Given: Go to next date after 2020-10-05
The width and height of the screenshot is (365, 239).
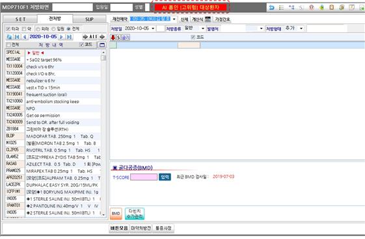Looking at the screenshot, I should [x=61, y=37].
